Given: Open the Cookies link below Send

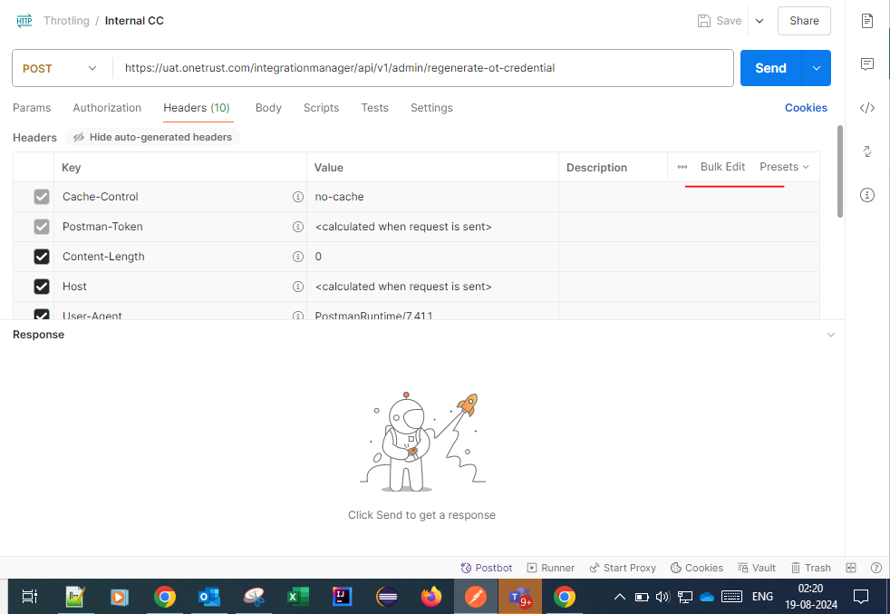Looking at the screenshot, I should click(806, 108).
